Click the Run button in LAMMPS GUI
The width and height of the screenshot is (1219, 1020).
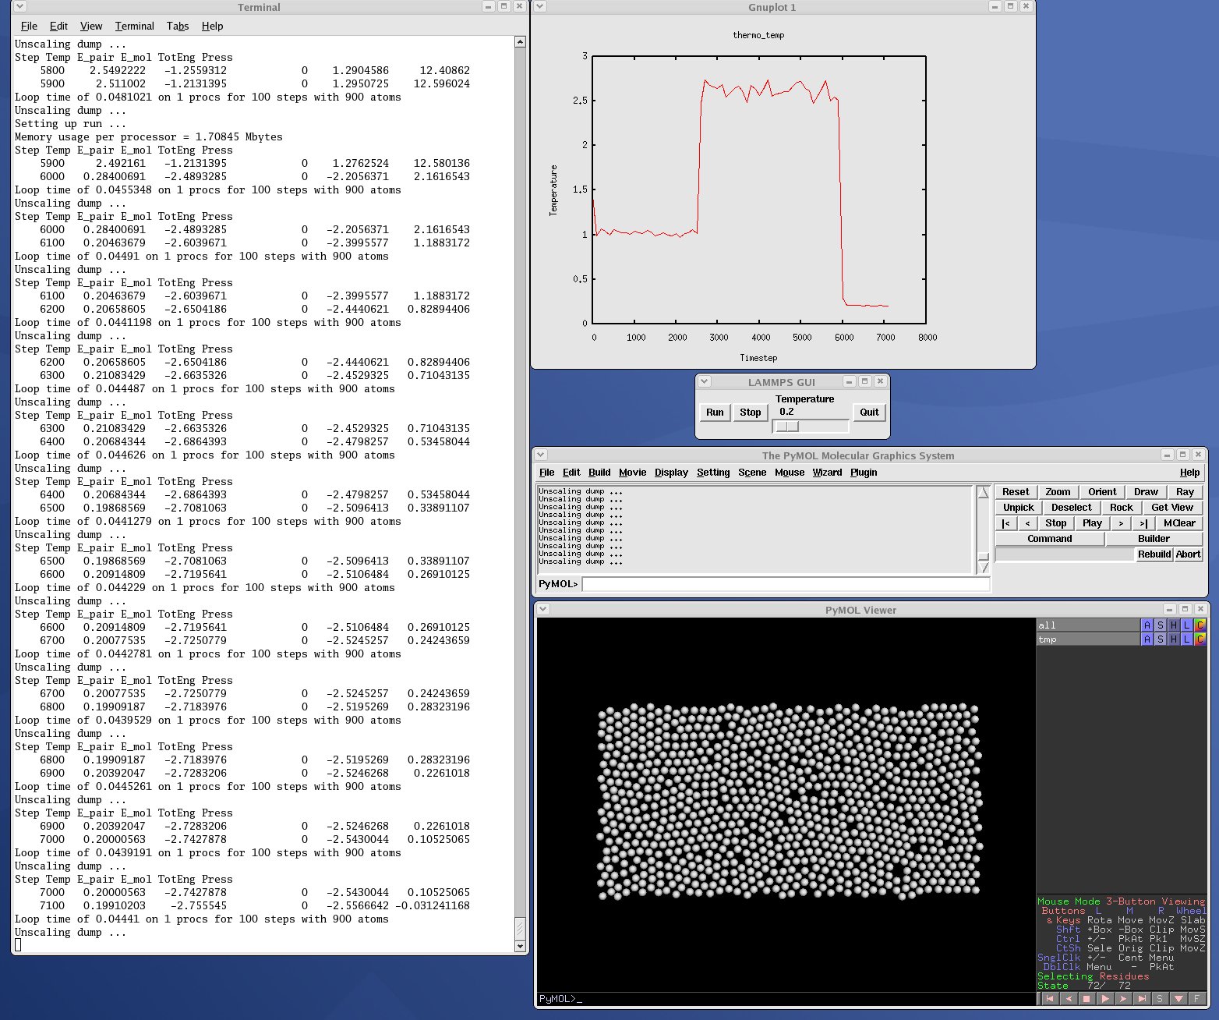pos(715,413)
